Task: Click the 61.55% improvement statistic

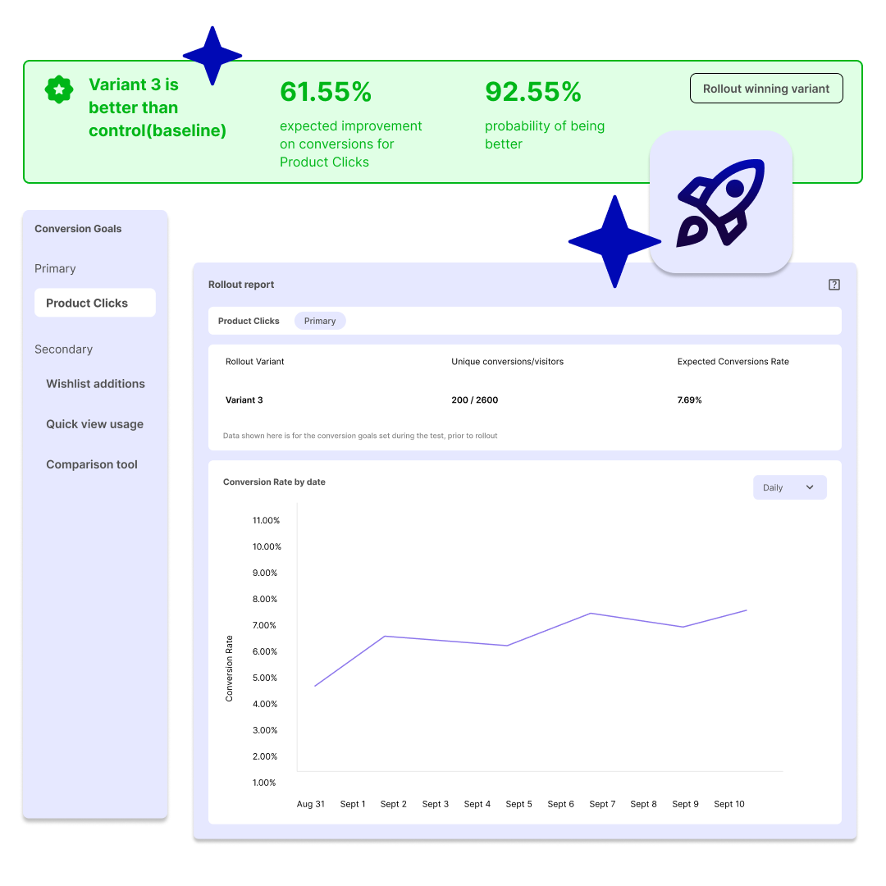Action: point(326,92)
